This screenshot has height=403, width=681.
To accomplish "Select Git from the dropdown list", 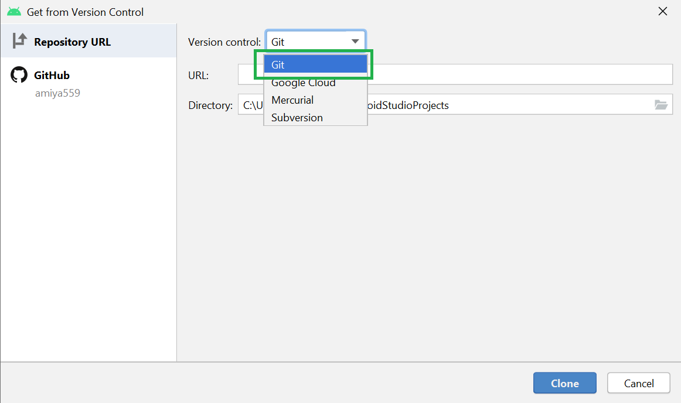I will click(315, 65).
